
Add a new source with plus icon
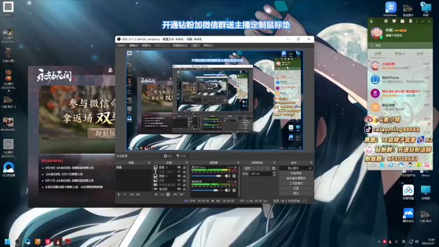156,194
